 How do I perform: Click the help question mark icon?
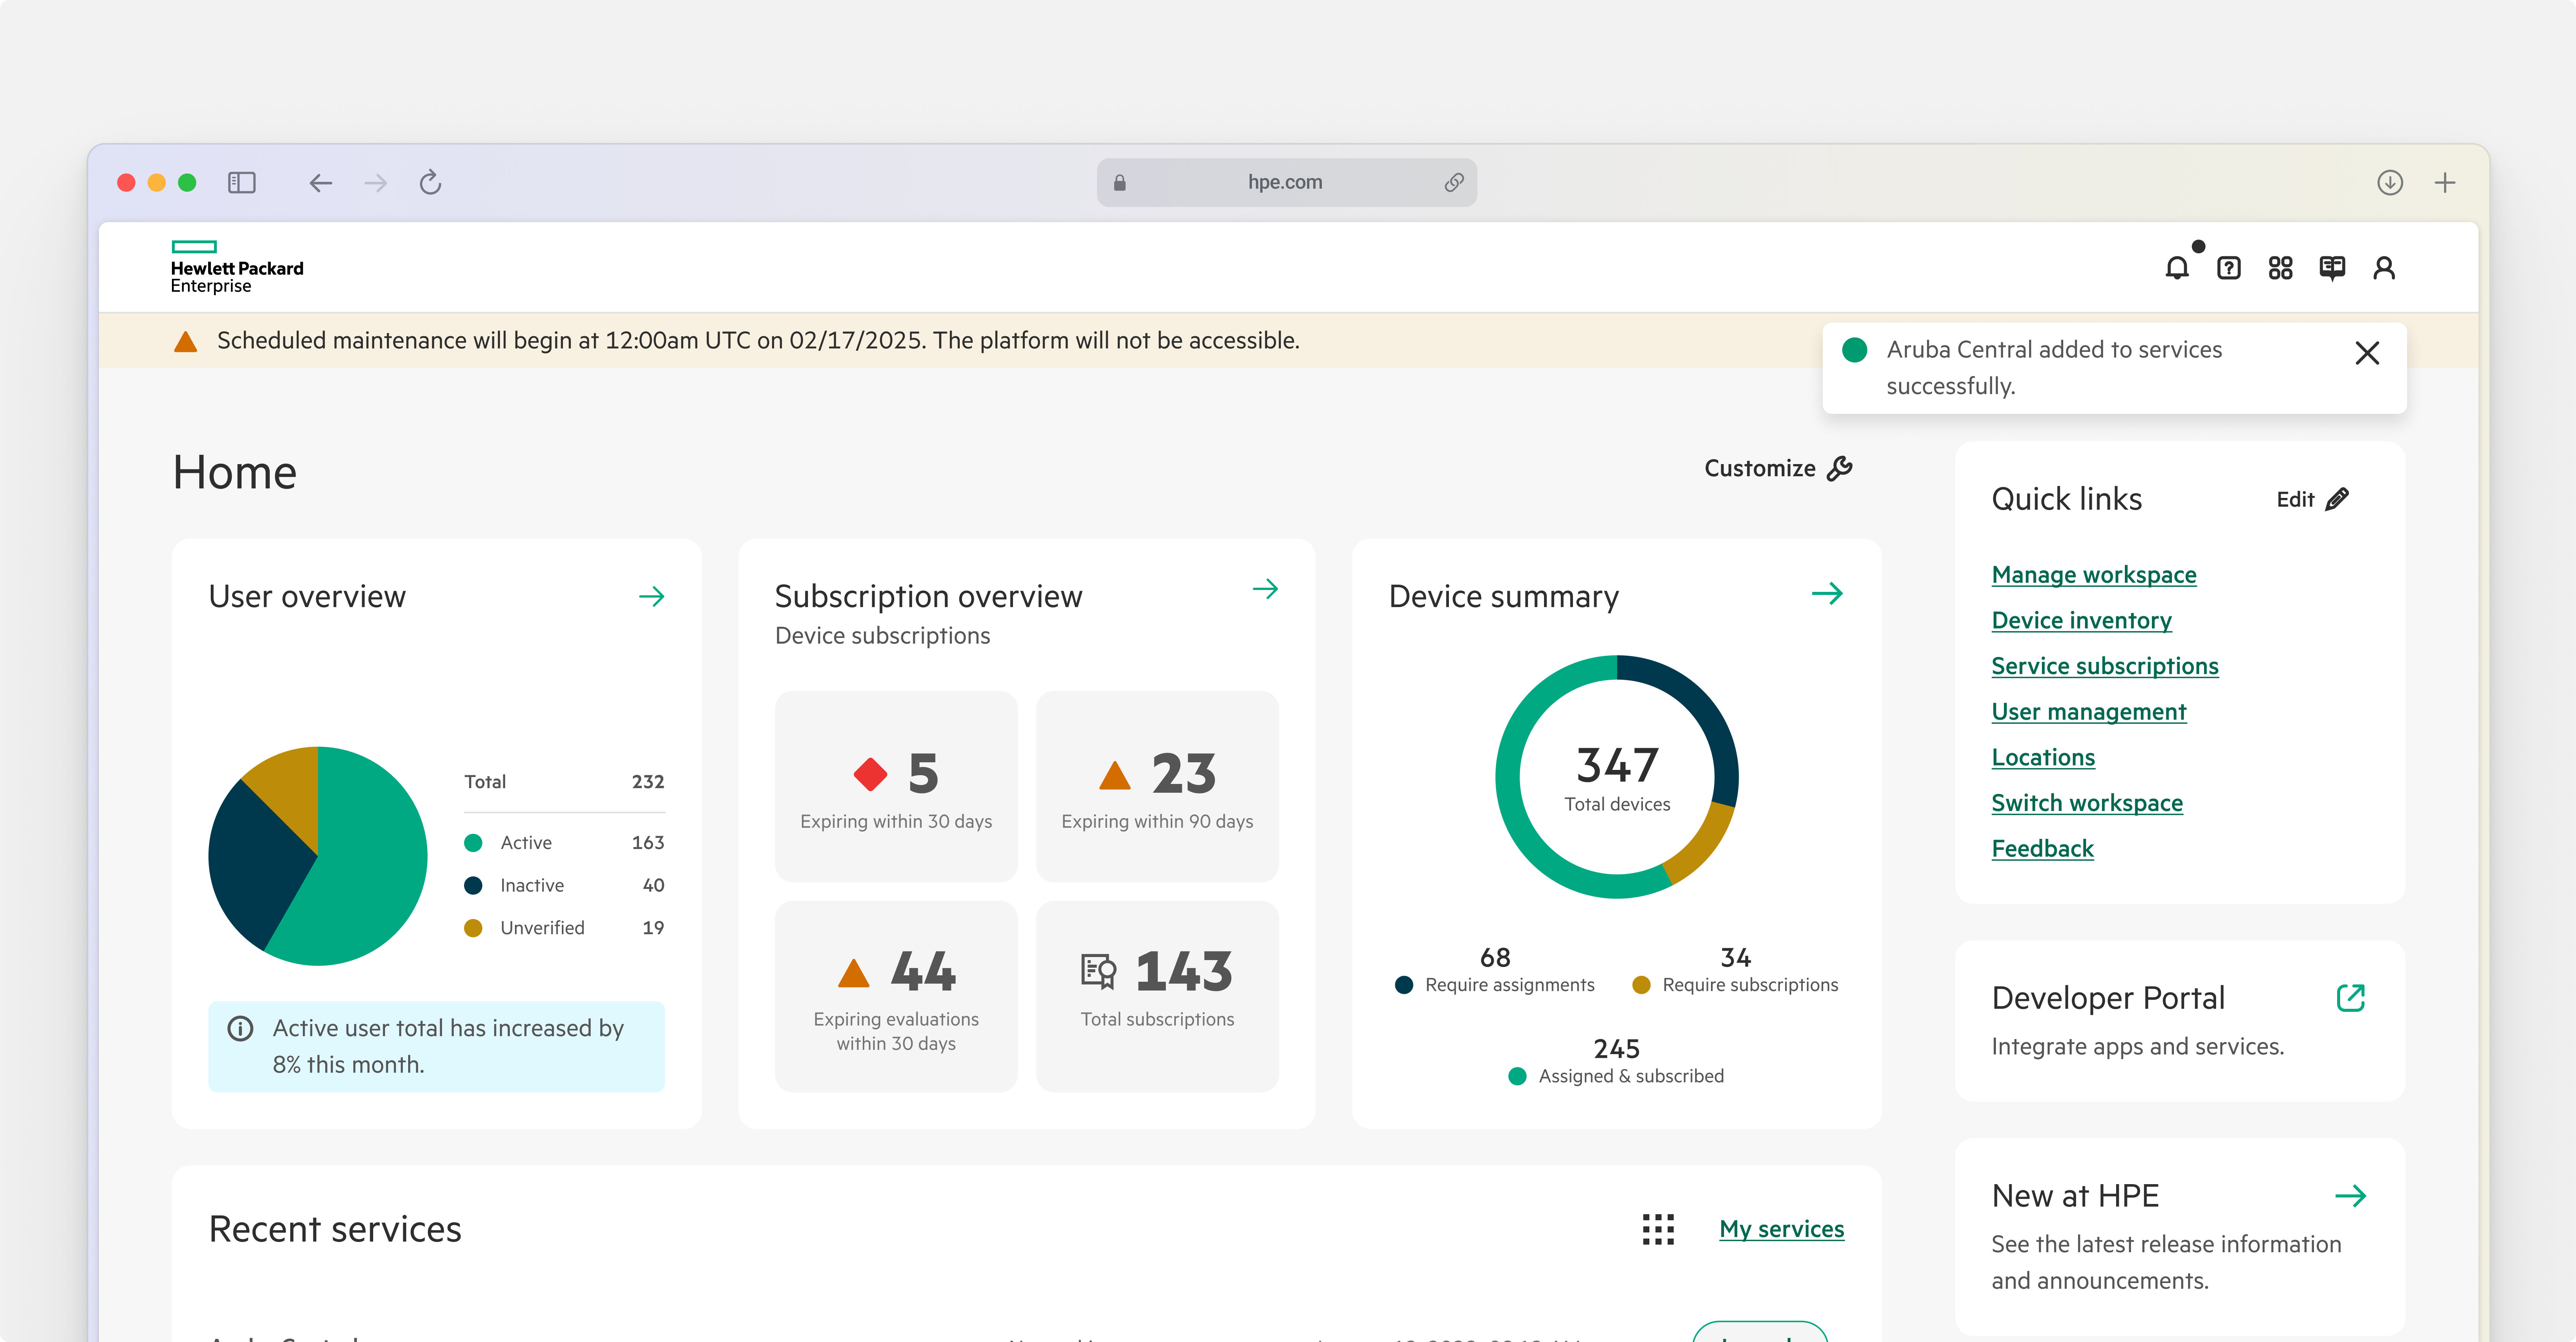click(x=2229, y=268)
